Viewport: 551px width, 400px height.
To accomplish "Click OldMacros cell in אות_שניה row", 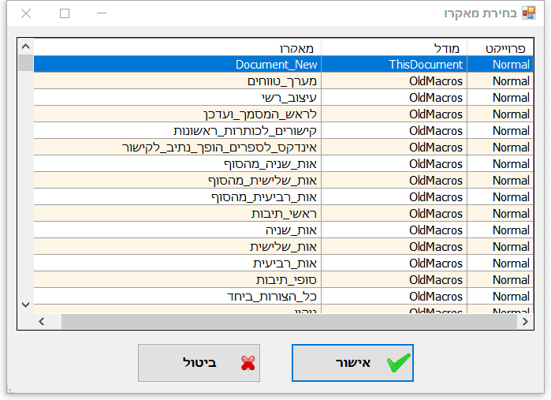I will pos(394,230).
